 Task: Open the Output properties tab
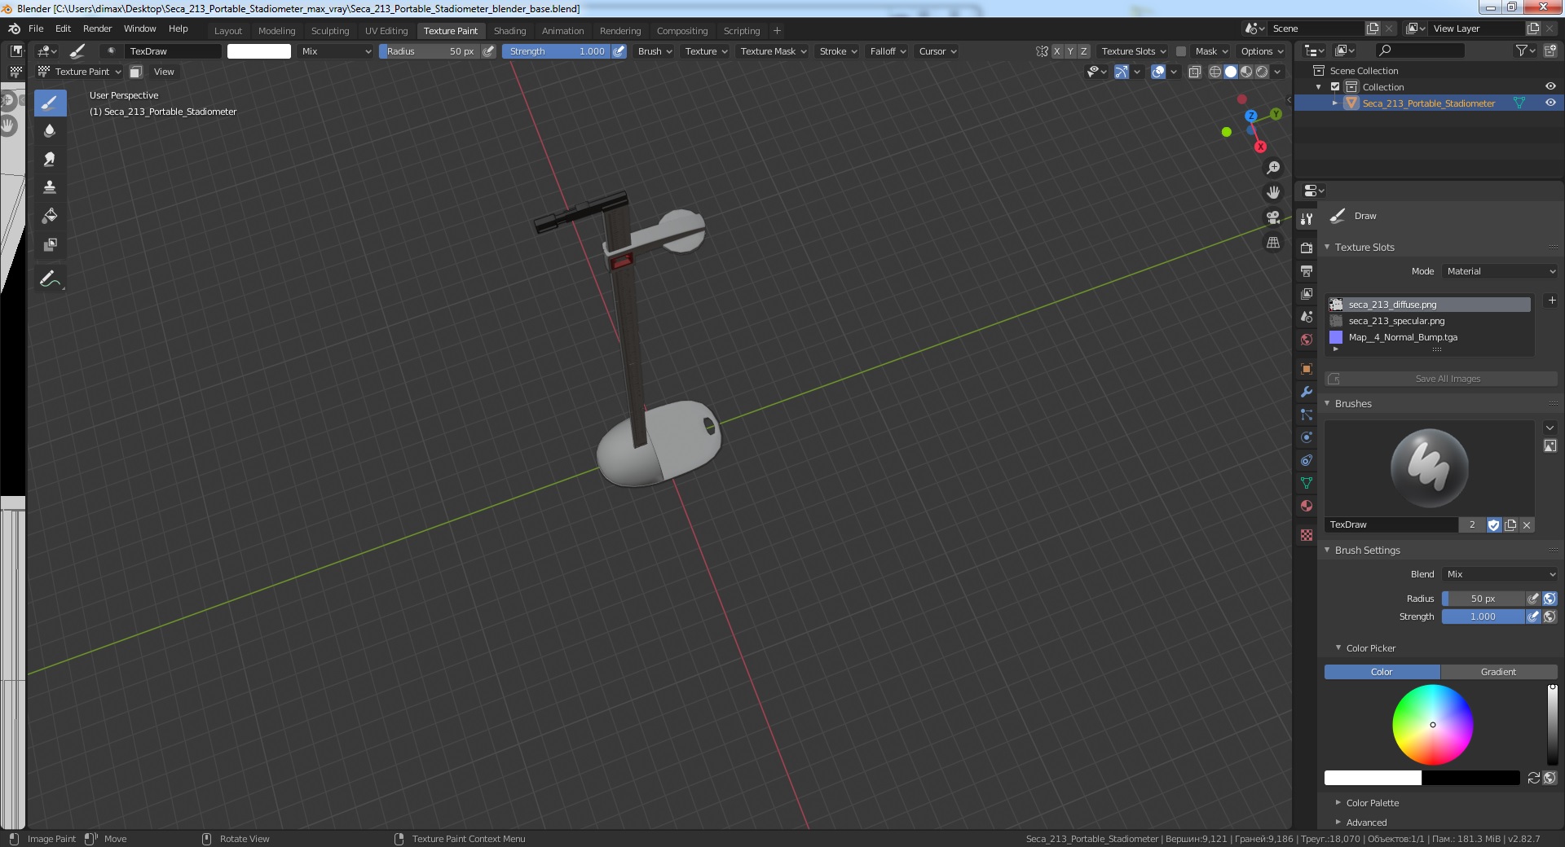click(1307, 270)
